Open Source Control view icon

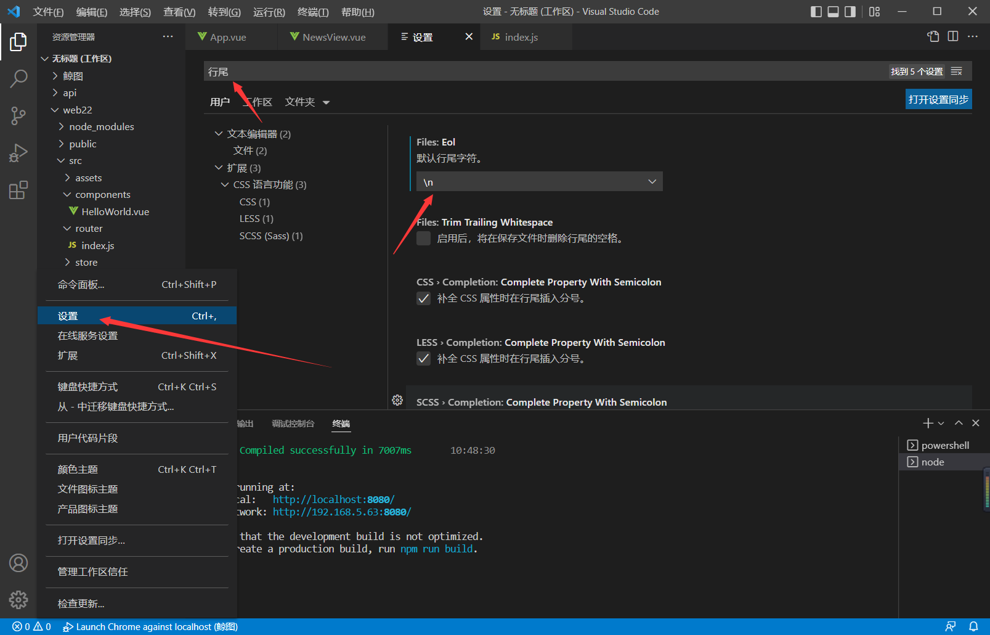tap(18, 115)
